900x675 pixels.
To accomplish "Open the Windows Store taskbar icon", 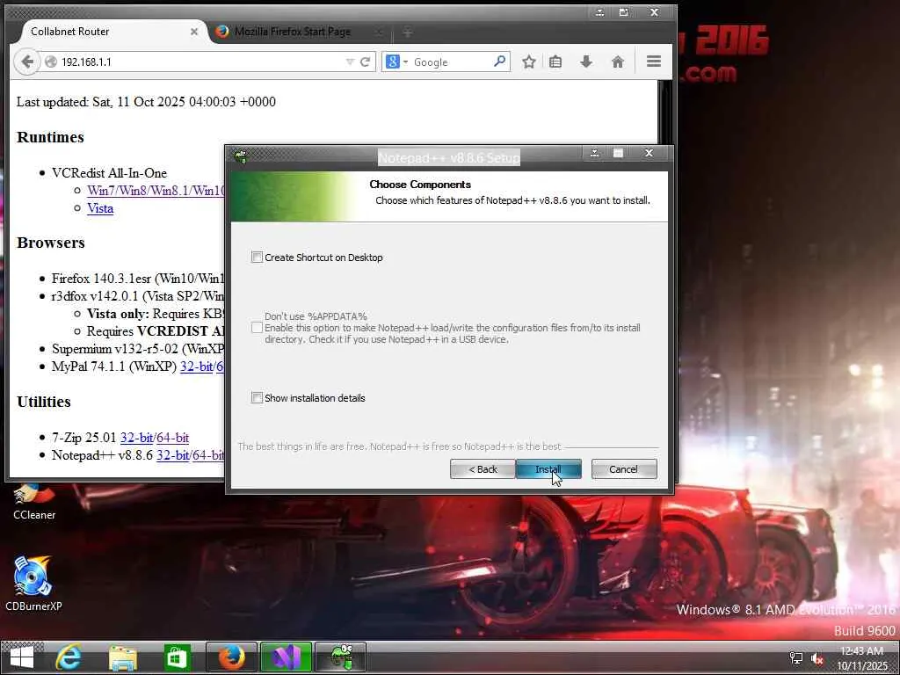I will point(177,657).
